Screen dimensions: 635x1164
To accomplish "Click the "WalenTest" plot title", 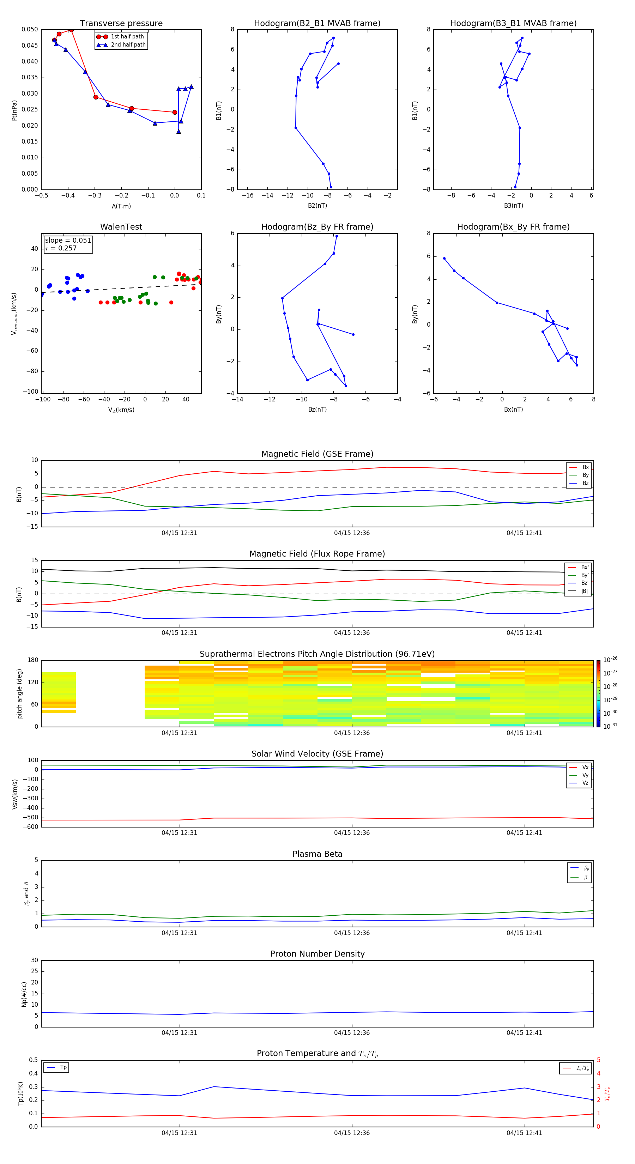I will point(121,227).
